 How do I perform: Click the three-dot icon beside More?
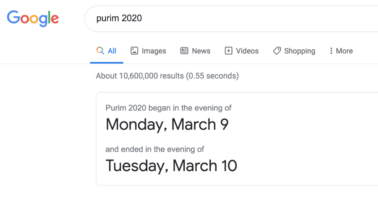click(331, 51)
